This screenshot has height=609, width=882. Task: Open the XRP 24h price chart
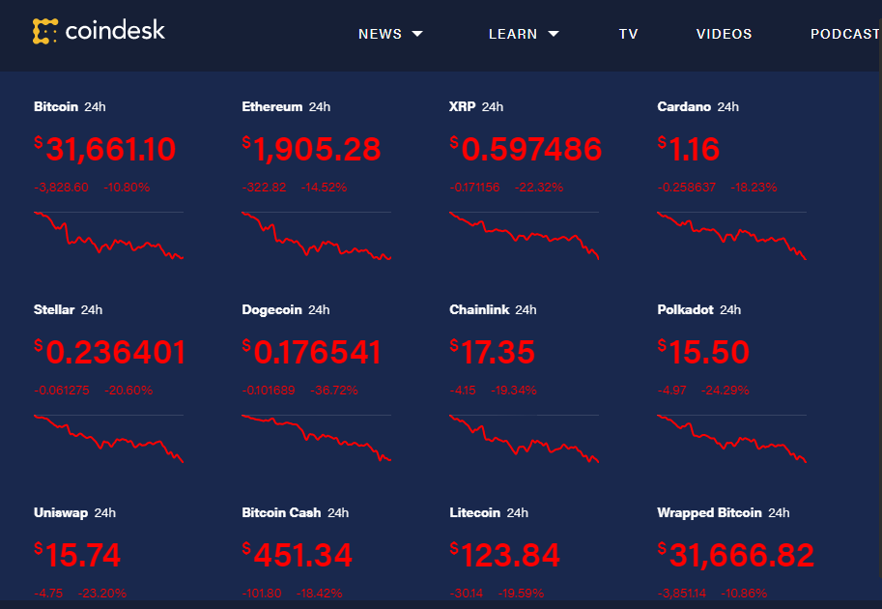pyautogui.click(x=524, y=235)
